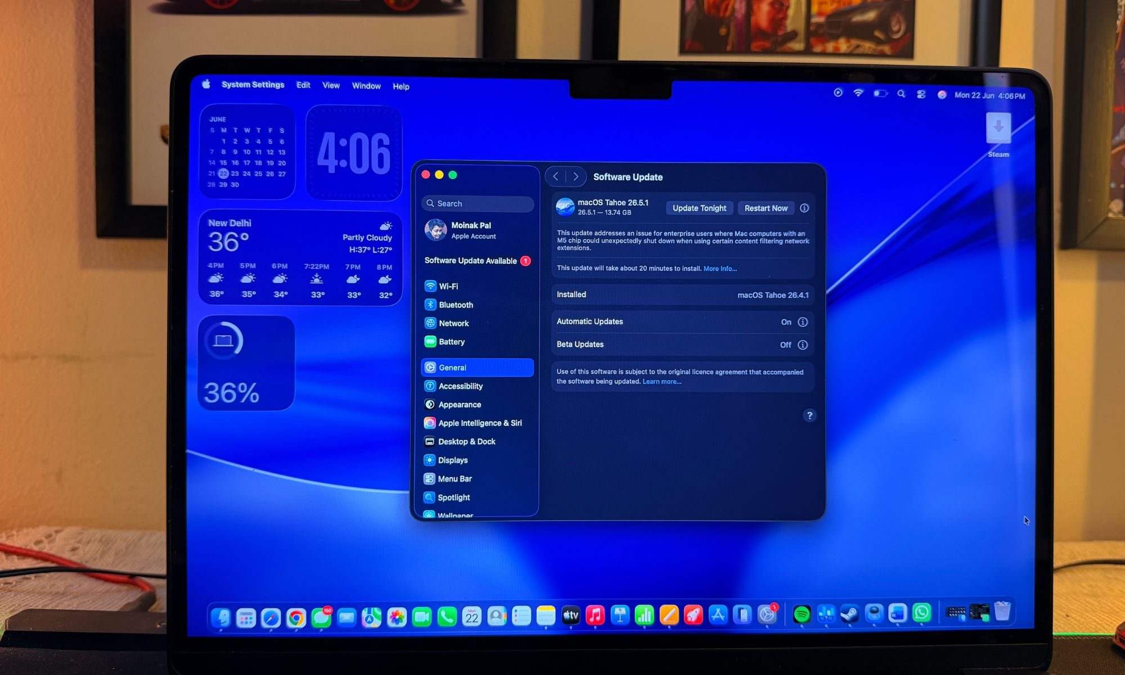Launch Google Chrome from the Dock
This screenshot has height=675, width=1125.
click(296, 618)
